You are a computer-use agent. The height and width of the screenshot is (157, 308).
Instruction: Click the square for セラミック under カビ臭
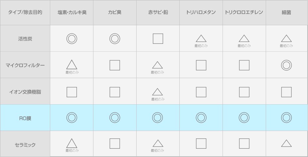[x=115, y=143]
